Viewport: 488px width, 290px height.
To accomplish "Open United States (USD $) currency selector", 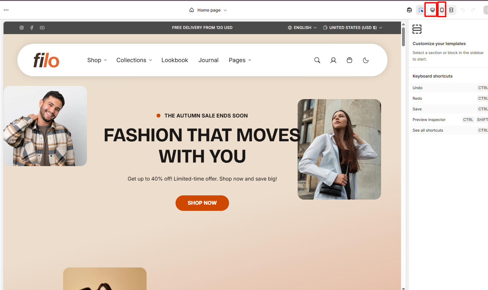I will [x=353, y=28].
